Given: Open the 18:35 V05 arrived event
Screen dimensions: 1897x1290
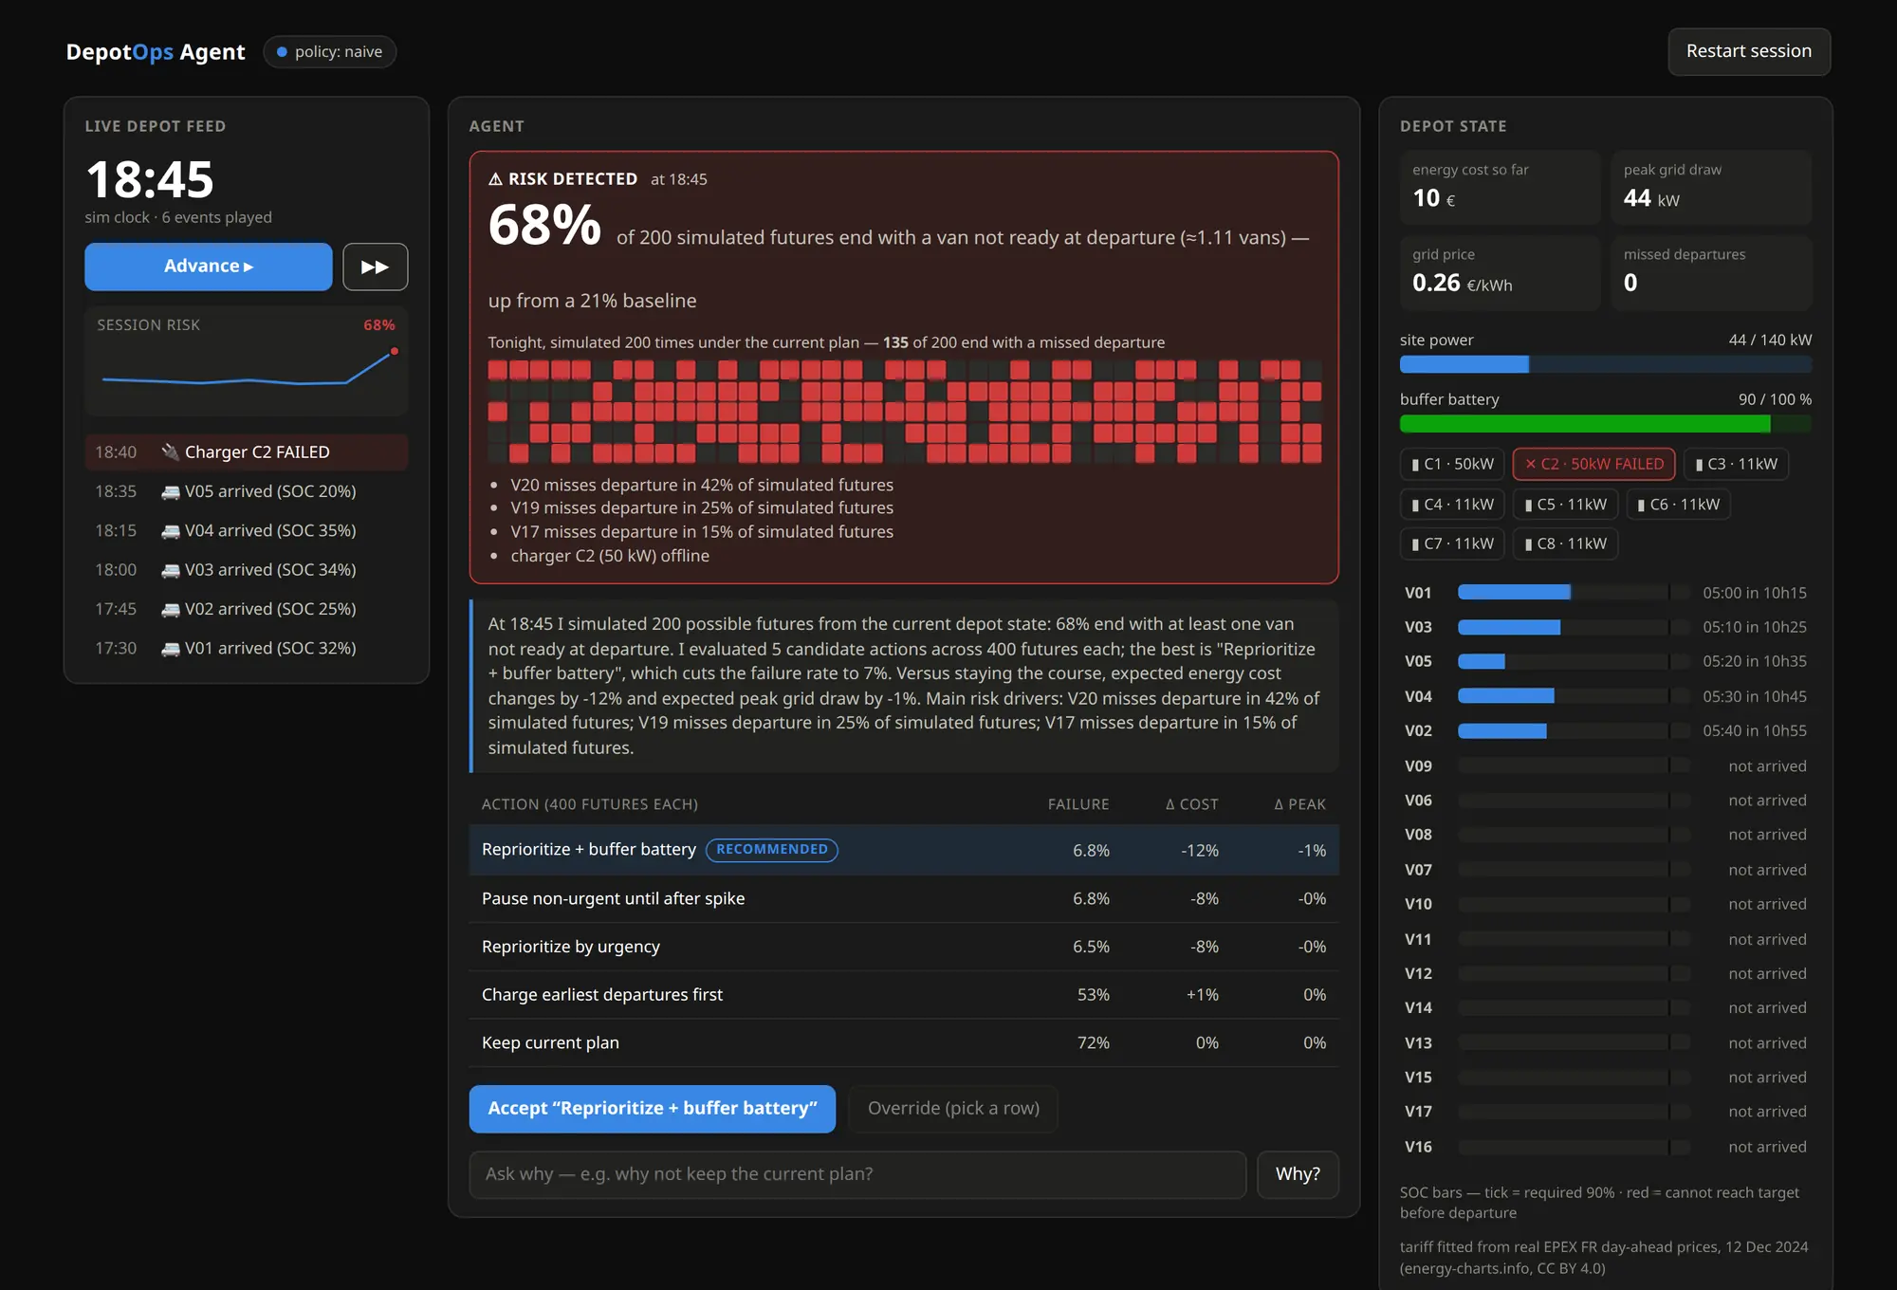Looking at the screenshot, I should (247, 491).
